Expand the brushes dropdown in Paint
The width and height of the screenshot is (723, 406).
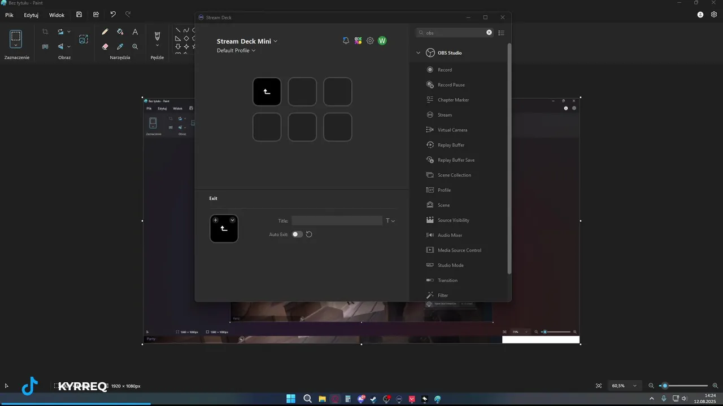tap(157, 46)
